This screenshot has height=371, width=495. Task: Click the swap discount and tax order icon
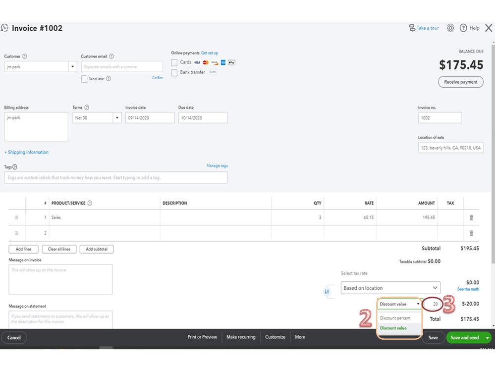[x=327, y=292]
